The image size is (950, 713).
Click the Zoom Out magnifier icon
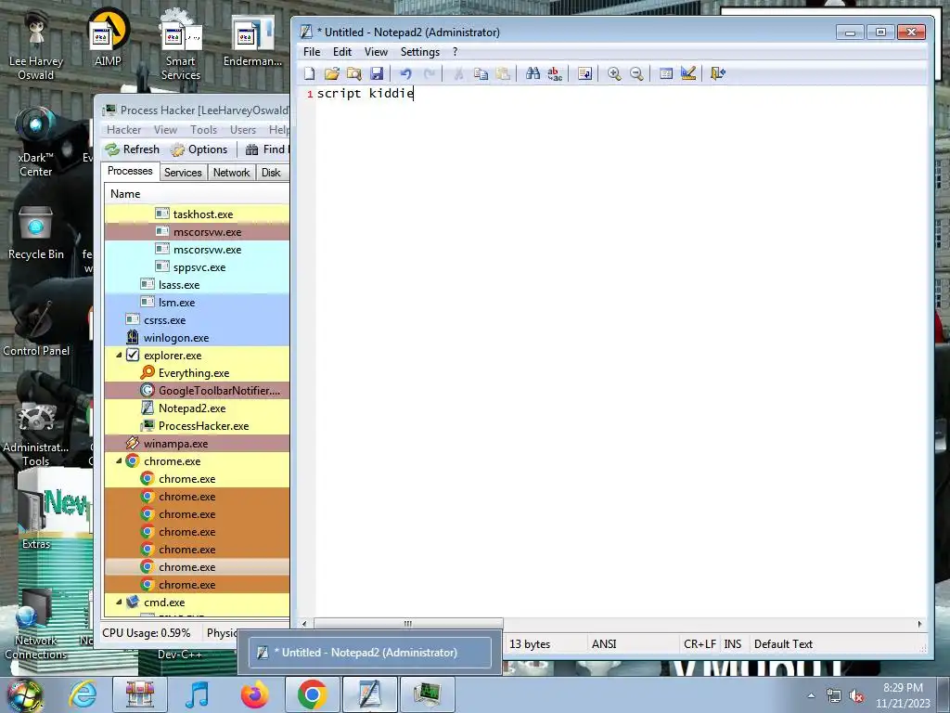(x=636, y=74)
